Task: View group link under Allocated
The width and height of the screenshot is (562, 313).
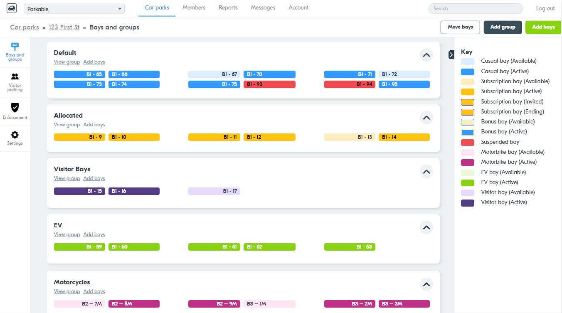Action: pyautogui.click(x=67, y=125)
